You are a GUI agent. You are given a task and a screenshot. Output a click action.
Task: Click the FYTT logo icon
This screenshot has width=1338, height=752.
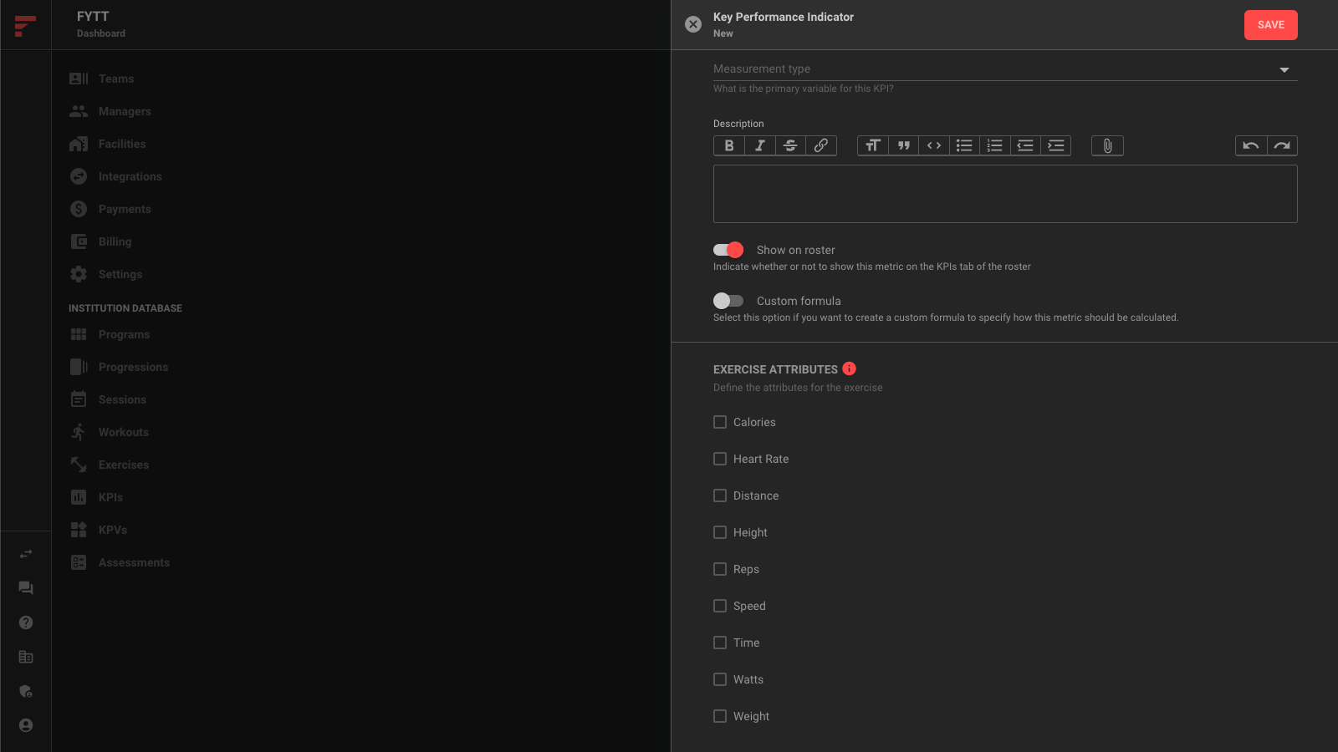click(x=25, y=25)
